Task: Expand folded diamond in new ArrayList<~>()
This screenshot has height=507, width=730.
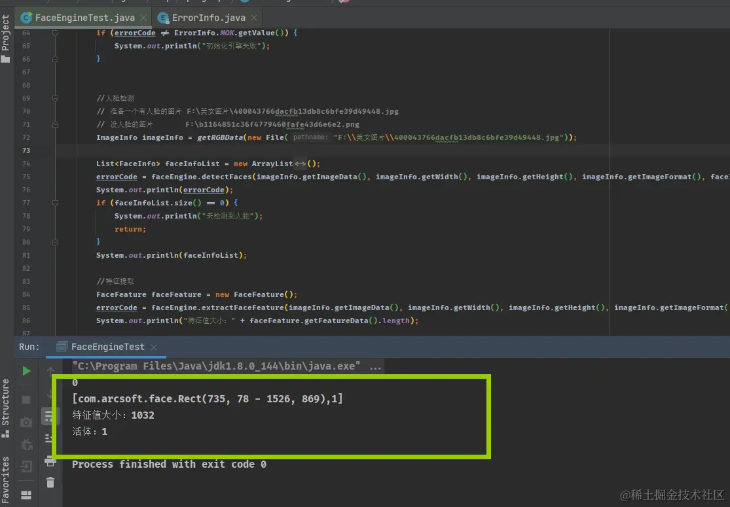Action: [x=300, y=164]
